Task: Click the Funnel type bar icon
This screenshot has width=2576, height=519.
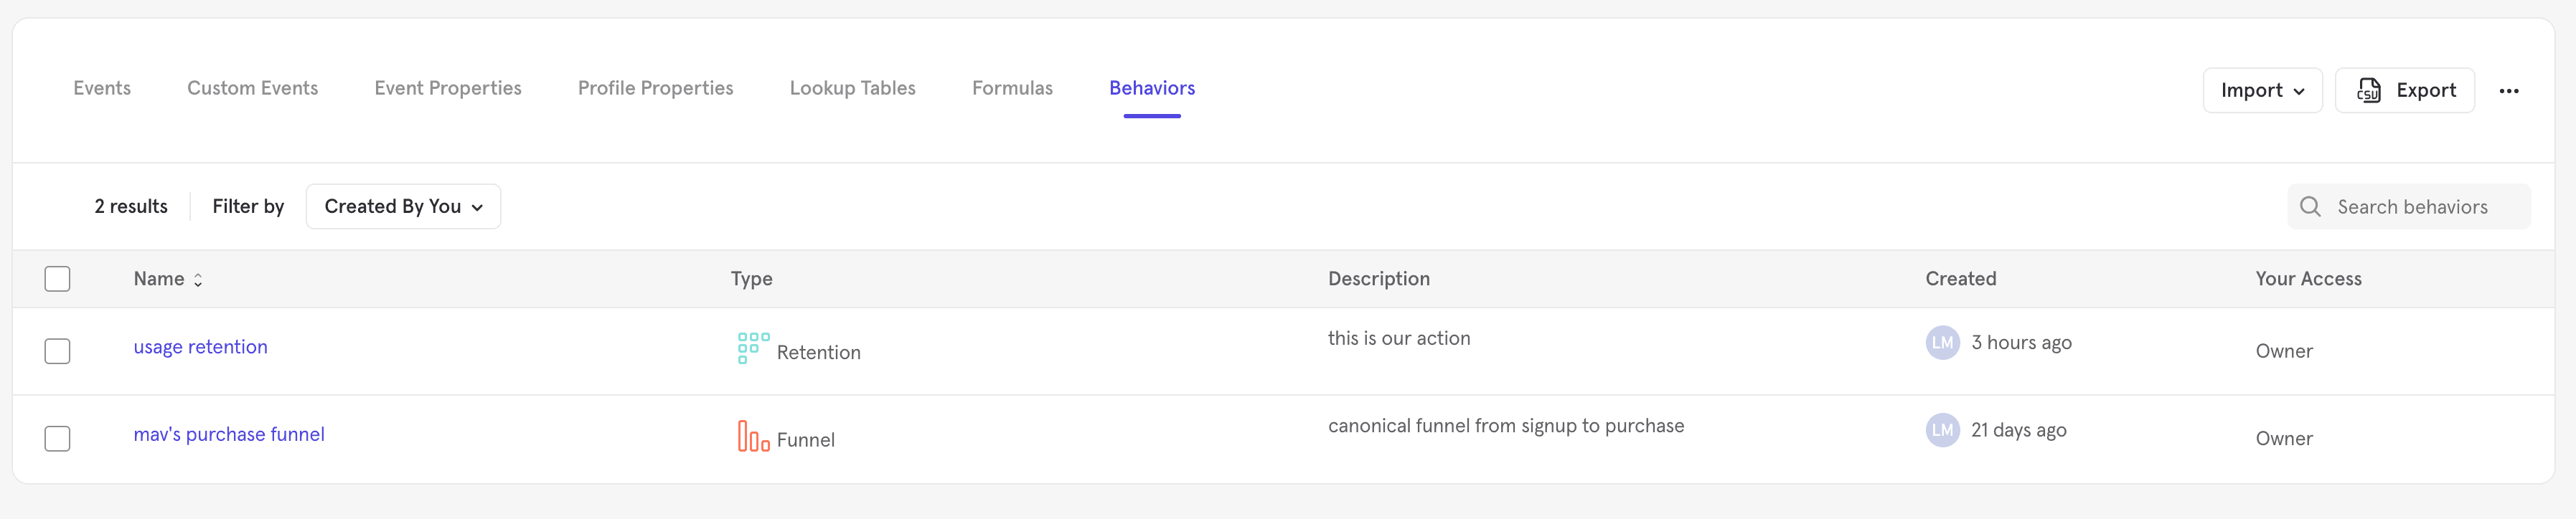Action: [752, 436]
